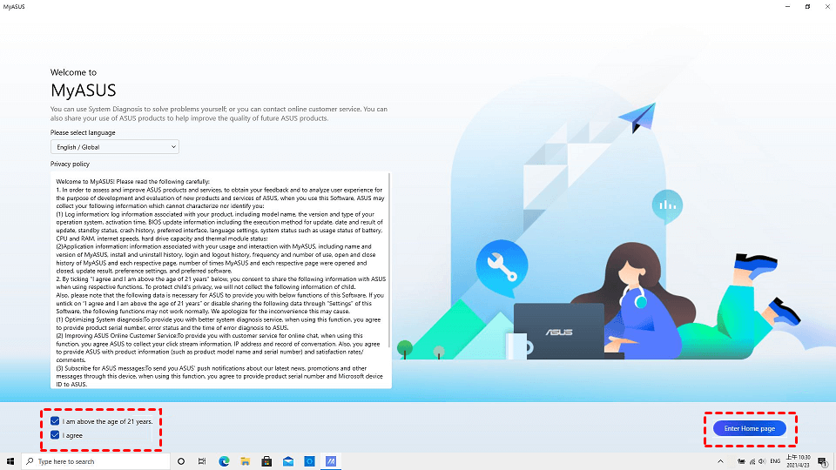The image size is (836, 470).
Task: Minimize the MyASUS window
Action: [x=787, y=6]
